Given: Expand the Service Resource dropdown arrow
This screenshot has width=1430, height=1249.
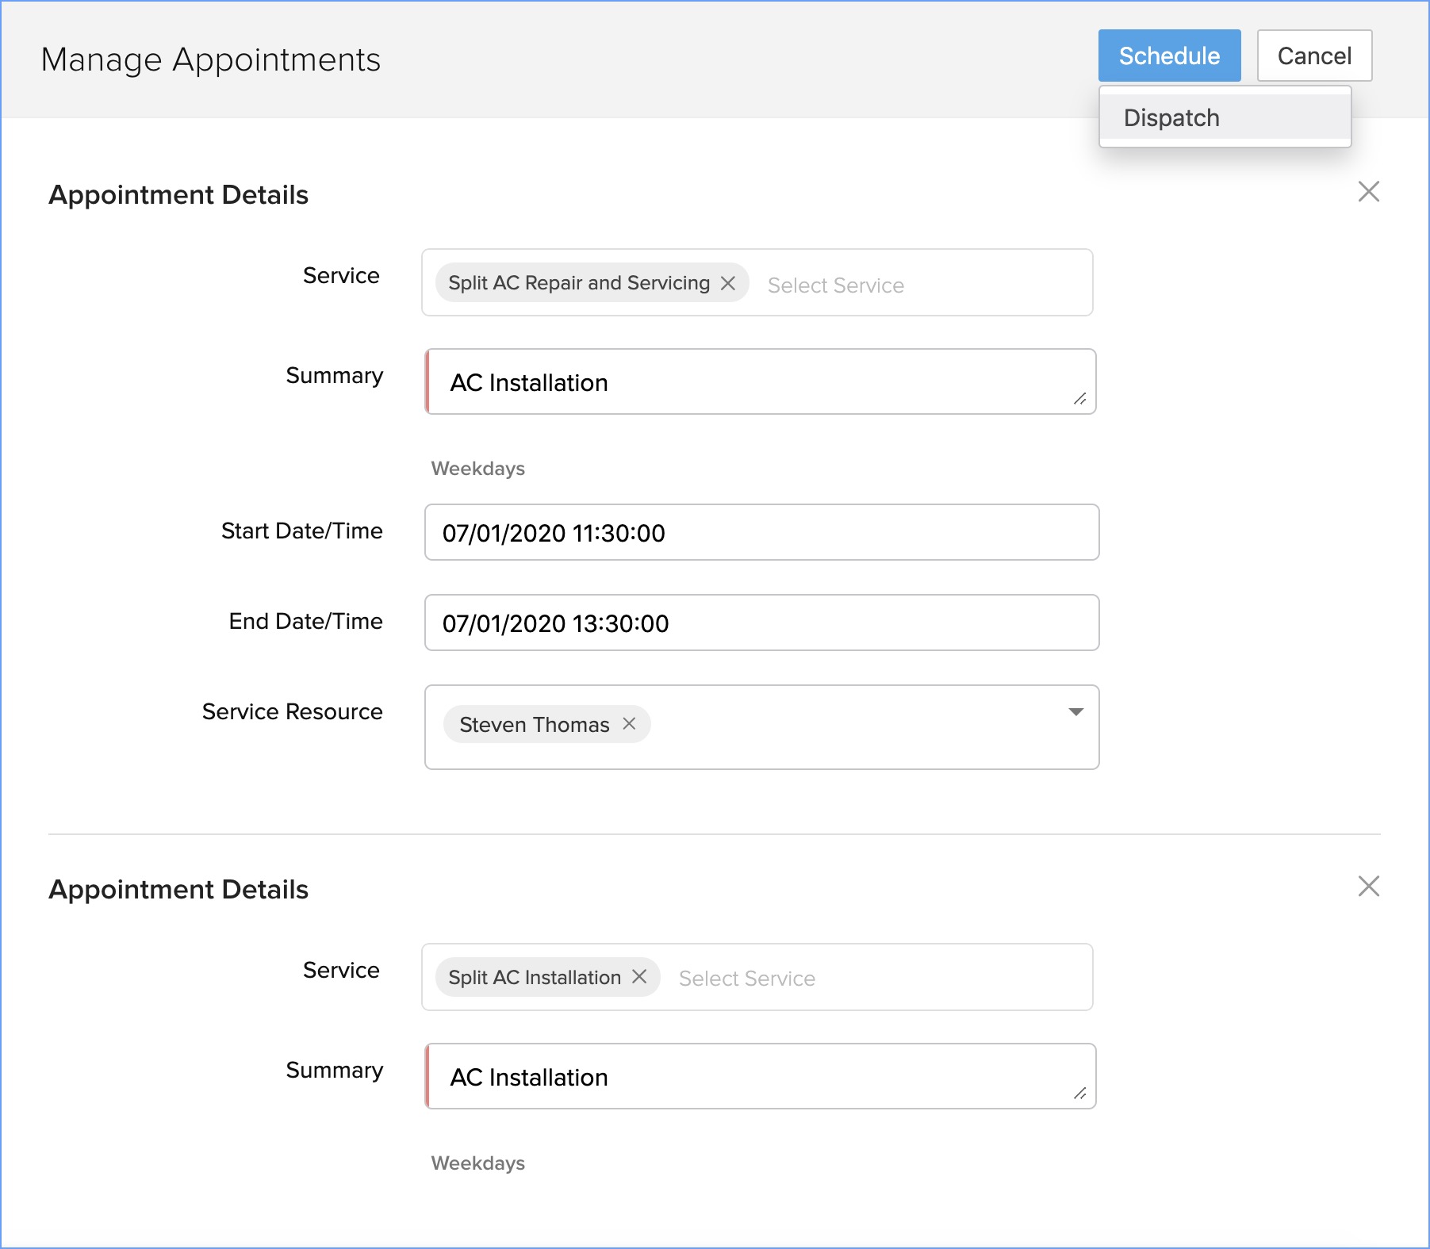Looking at the screenshot, I should [1075, 712].
